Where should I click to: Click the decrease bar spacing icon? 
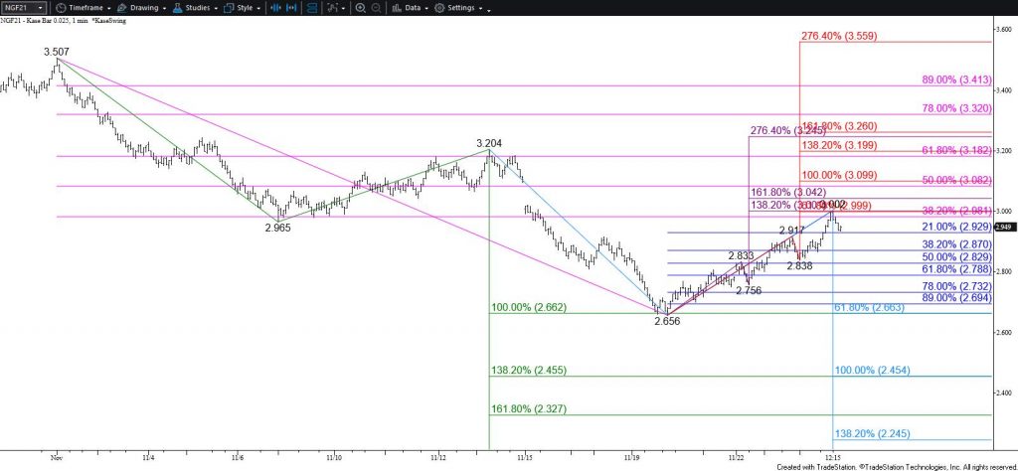[275, 8]
